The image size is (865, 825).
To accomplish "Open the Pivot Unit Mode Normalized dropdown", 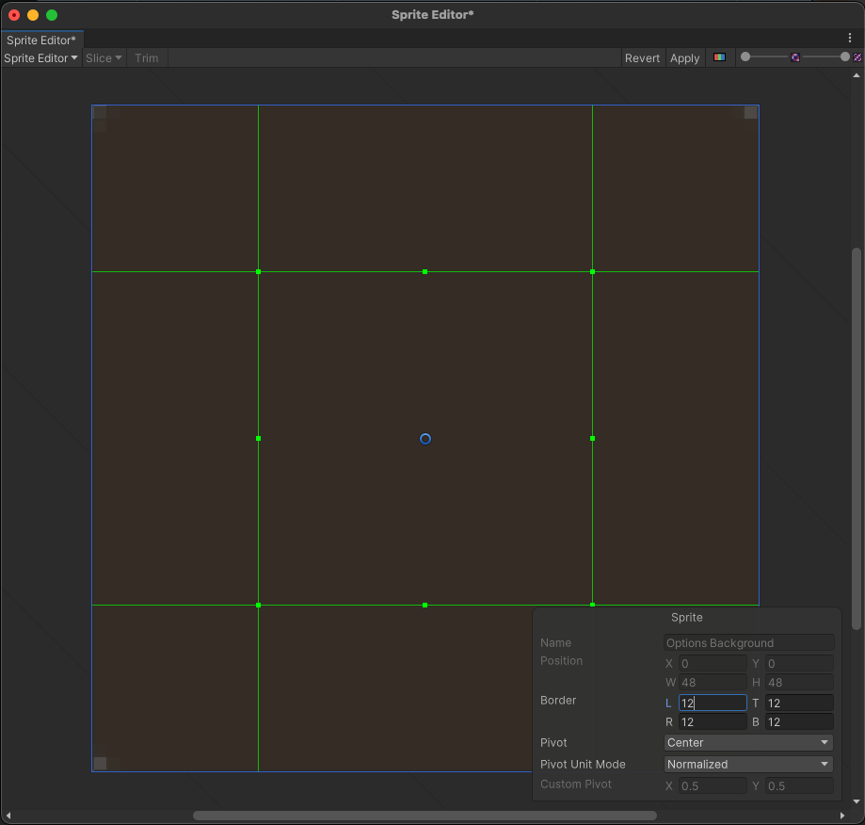I will (x=747, y=764).
